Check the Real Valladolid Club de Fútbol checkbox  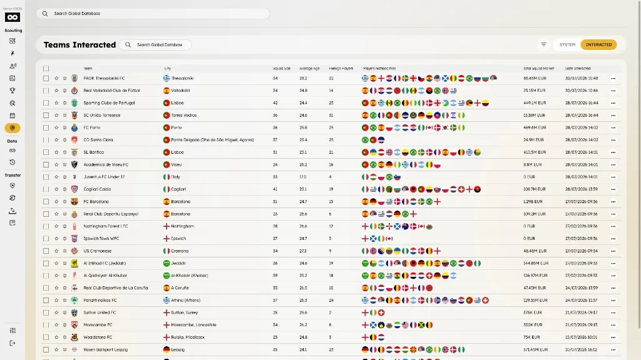pos(46,91)
